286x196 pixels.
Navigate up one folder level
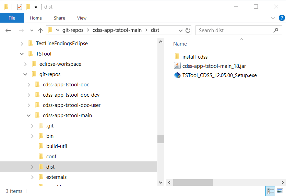click(40, 30)
